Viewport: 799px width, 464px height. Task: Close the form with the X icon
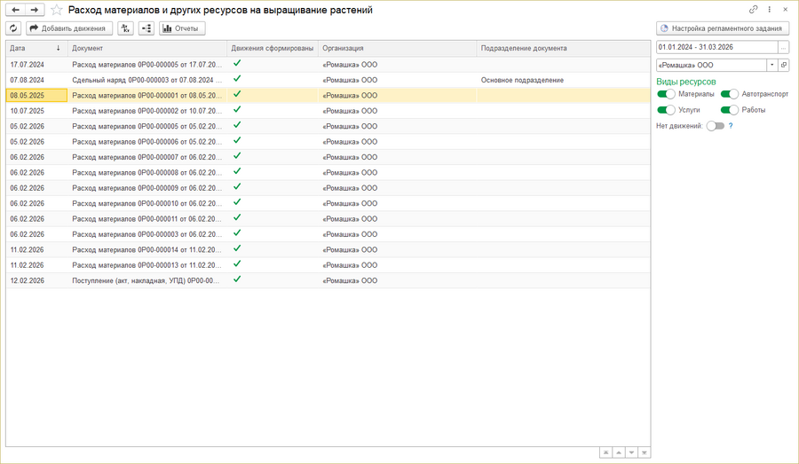click(x=786, y=10)
